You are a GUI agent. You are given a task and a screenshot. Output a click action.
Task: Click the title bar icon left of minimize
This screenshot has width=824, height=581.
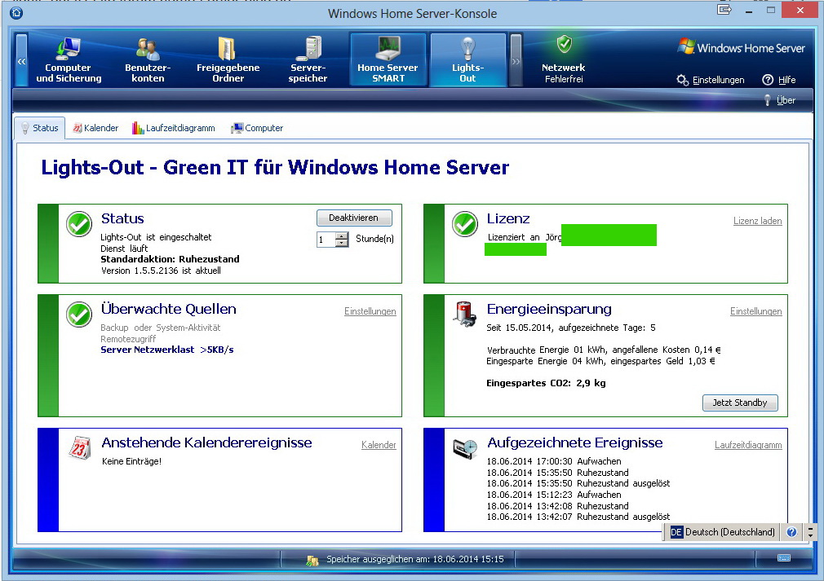[x=724, y=10]
